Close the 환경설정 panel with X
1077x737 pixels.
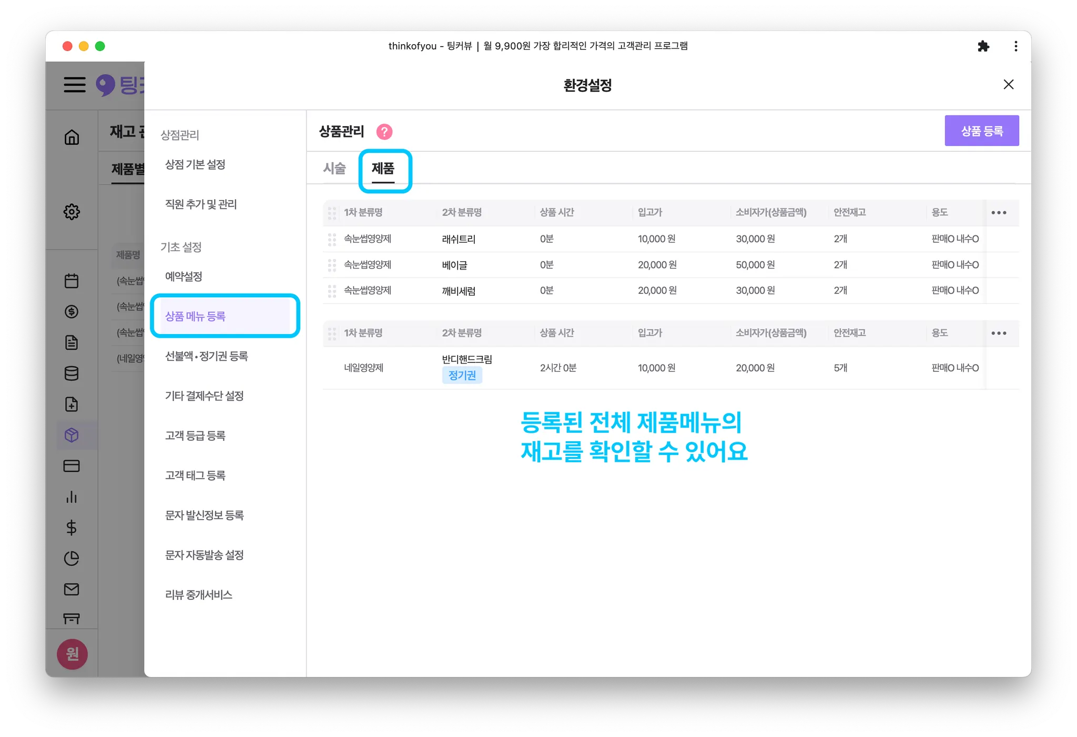[1008, 85]
